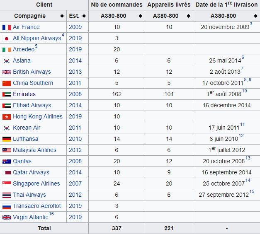Click the Hong Kong flag icon
Viewport: 260px width, 234px height.
7,117
